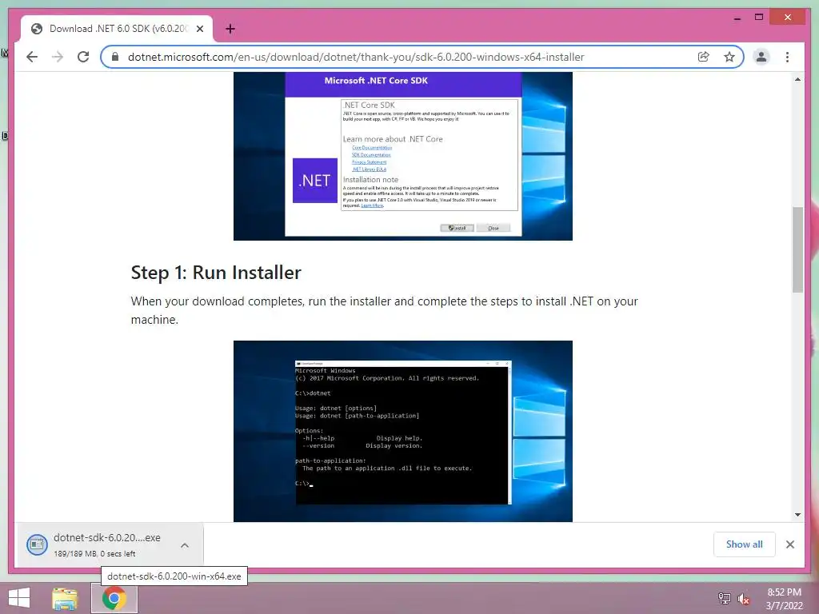Open a new browser tab

(x=230, y=29)
